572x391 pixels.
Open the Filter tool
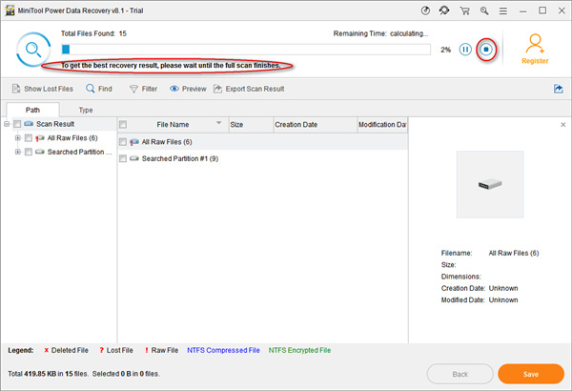[x=142, y=89]
